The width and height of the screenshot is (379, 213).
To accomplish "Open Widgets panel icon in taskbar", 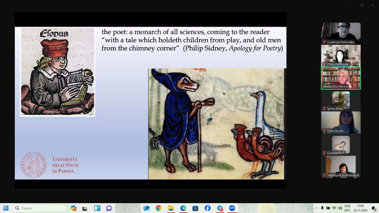I will click(97, 208).
